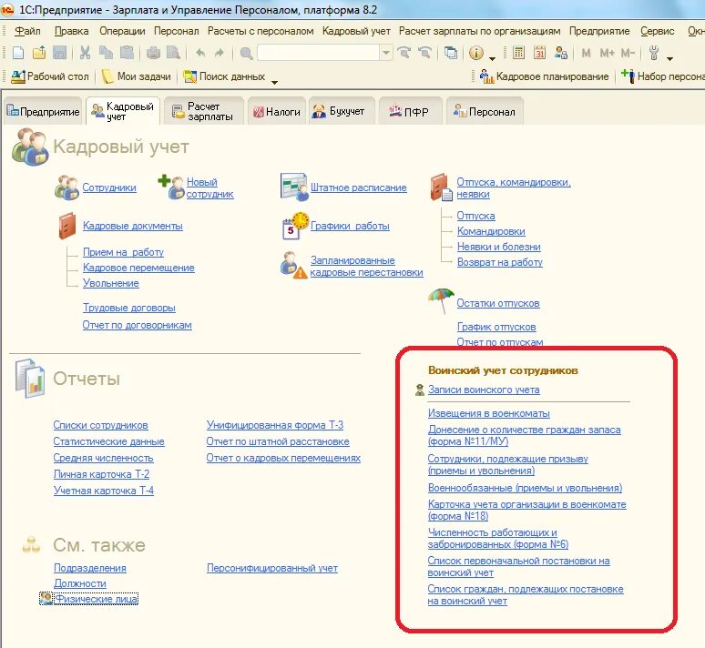Click the Redo arrow icon

pyautogui.click(x=219, y=53)
